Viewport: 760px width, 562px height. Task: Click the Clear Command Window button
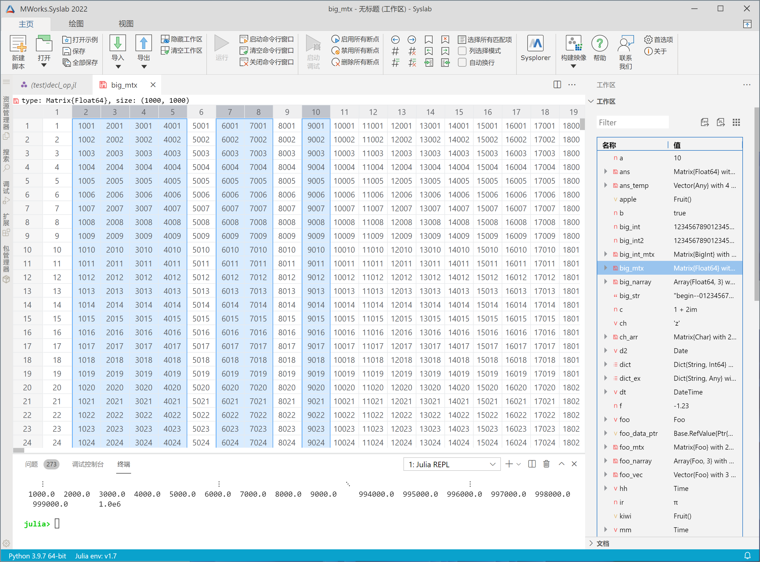267,51
